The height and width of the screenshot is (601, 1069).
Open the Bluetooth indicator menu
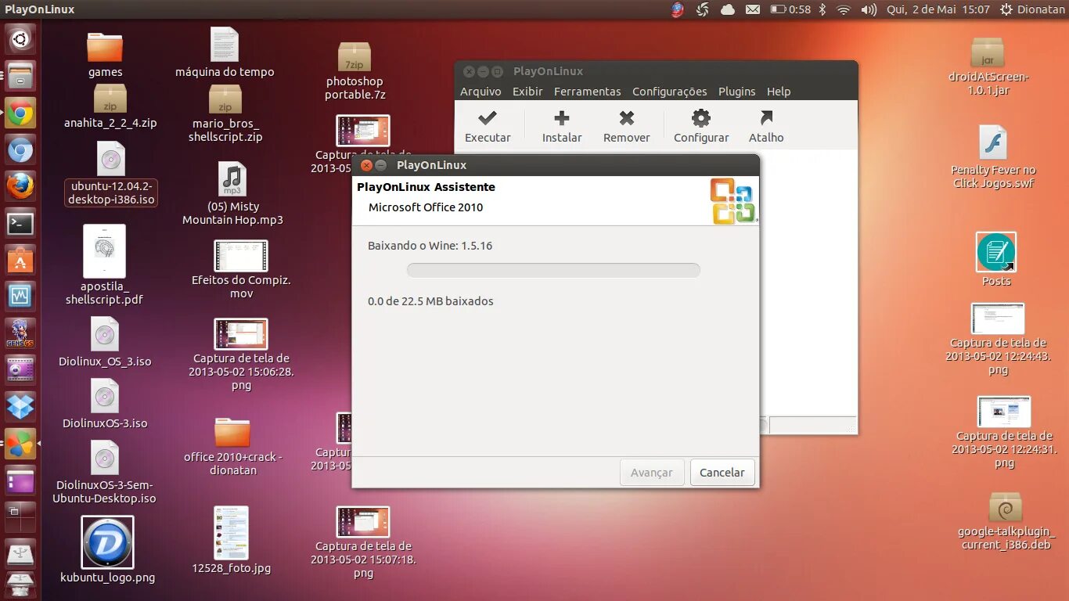tap(822, 9)
